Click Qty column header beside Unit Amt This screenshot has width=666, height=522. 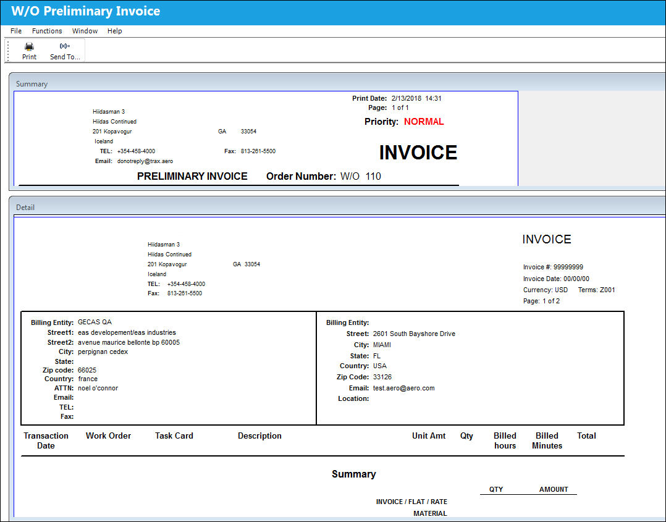pyautogui.click(x=466, y=436)
